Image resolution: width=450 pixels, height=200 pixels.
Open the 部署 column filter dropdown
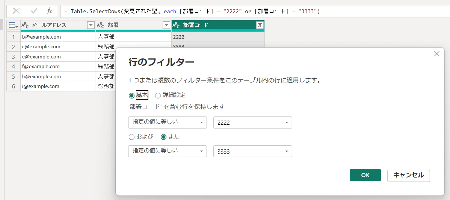166,25
